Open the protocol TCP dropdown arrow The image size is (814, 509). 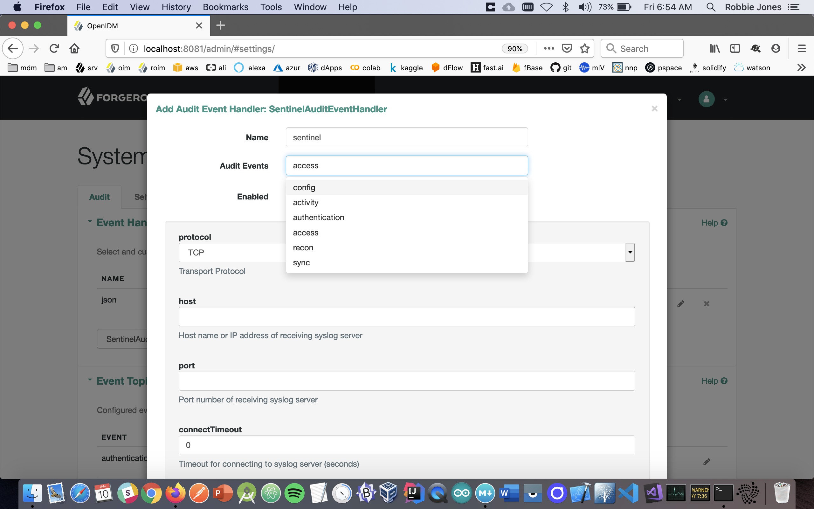pyautogui.click(x=630, y=253)
